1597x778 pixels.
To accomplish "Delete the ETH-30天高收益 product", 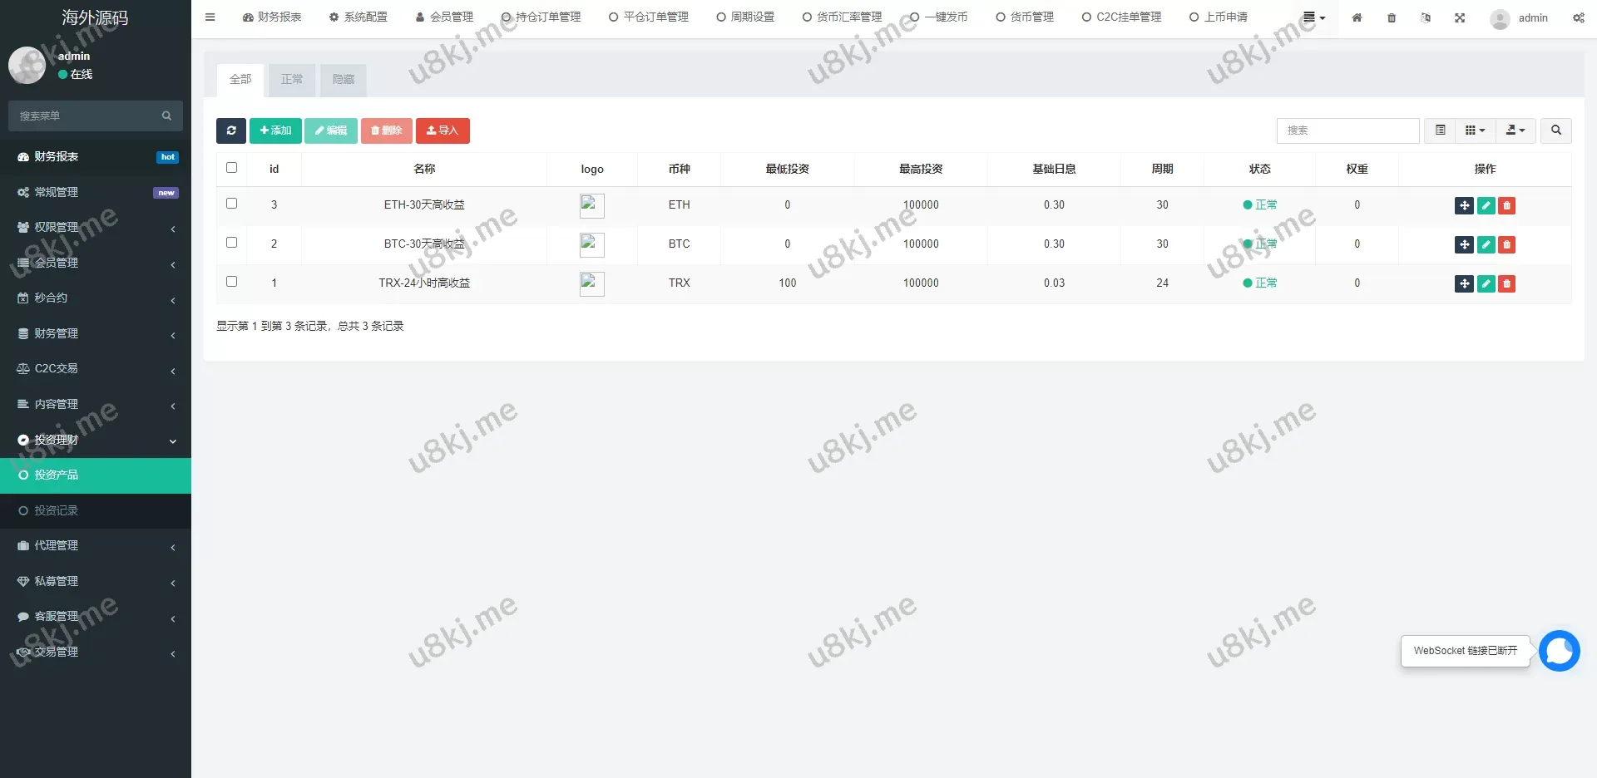I will point(1506,205).
